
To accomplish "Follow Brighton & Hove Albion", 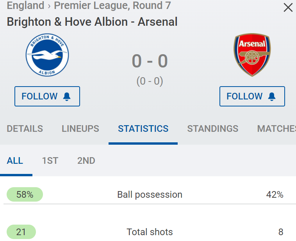I will point(47,96).
